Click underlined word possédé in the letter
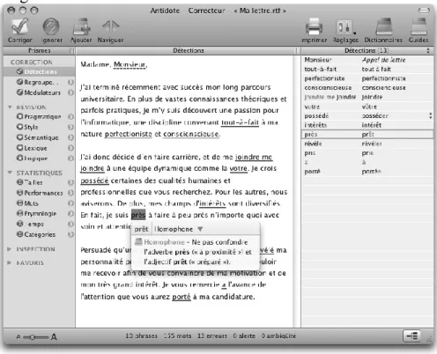The width and height of the screenshot is (437, 354). tap(94, 181)
